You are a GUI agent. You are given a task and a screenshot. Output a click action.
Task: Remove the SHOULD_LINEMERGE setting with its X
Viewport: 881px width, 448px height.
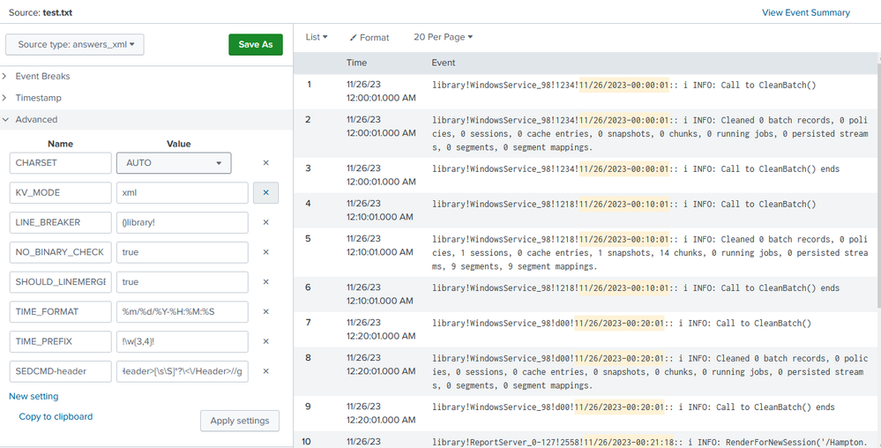(x=265, y=282)
